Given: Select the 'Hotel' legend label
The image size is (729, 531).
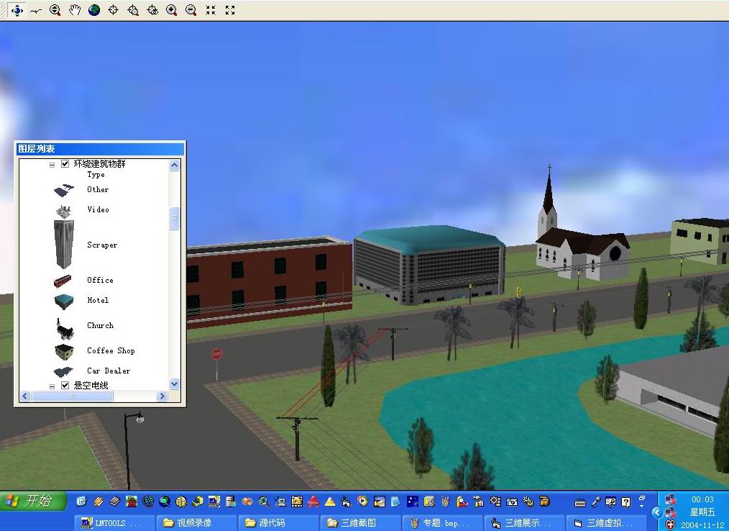Looking at the screenshot, I should point(98,300).
